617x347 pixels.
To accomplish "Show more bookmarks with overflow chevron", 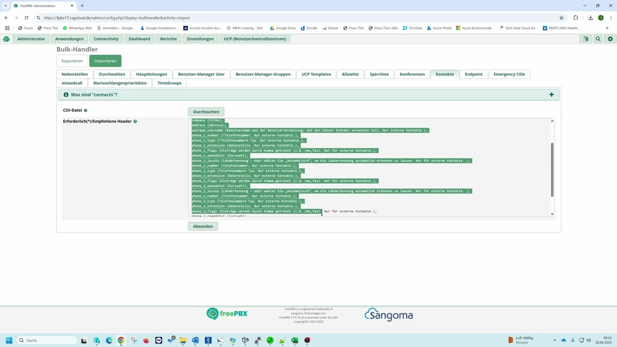I will click(x=607, y=28).
